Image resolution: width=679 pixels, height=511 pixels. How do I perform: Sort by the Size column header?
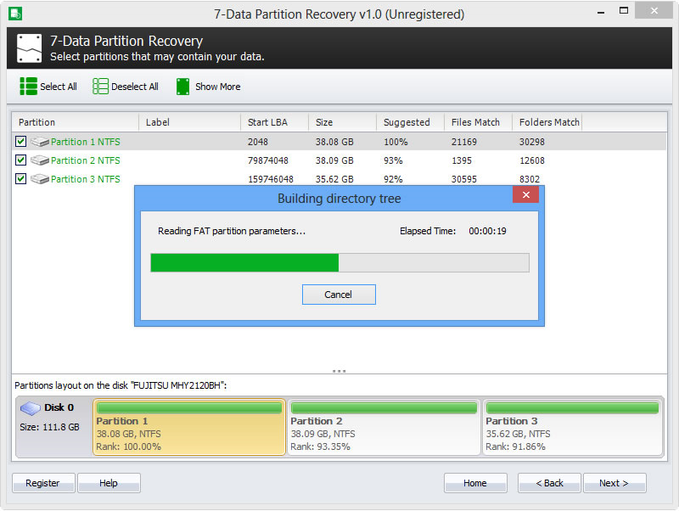pyautogui.click(x=343, y=122)
